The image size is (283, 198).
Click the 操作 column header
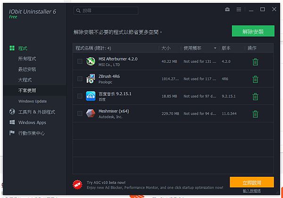pyautogui.click(x=252, y=48)
